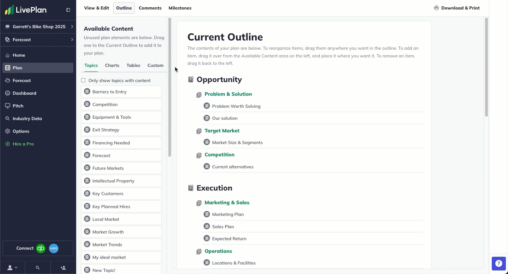Select the Local Market topic
This screenshot has width=508, height=274.
(121, 219)
